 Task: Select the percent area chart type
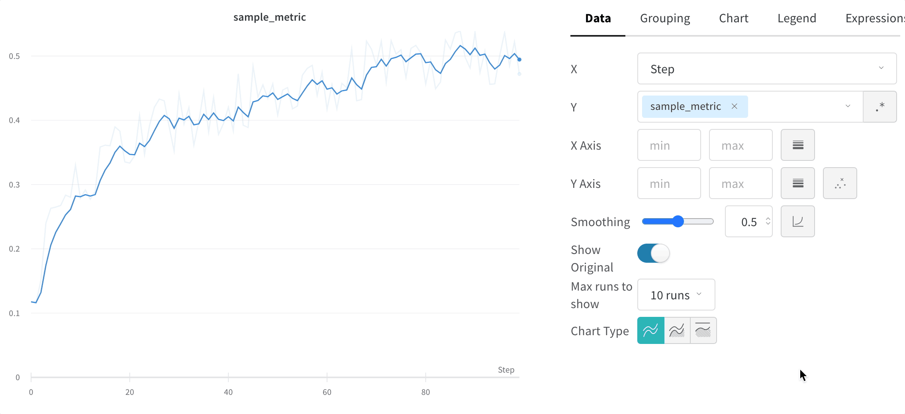tap(703, 330)
